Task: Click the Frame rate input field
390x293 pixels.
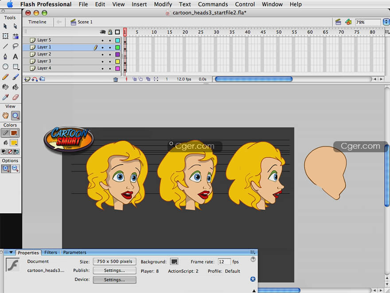Action: 224,262
